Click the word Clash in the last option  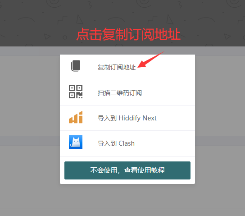(x=127, y=143)
